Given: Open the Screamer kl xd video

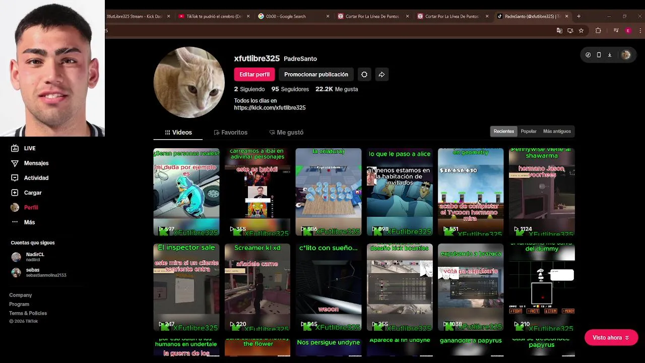Looking at the screenshot, I should point(257,287).
